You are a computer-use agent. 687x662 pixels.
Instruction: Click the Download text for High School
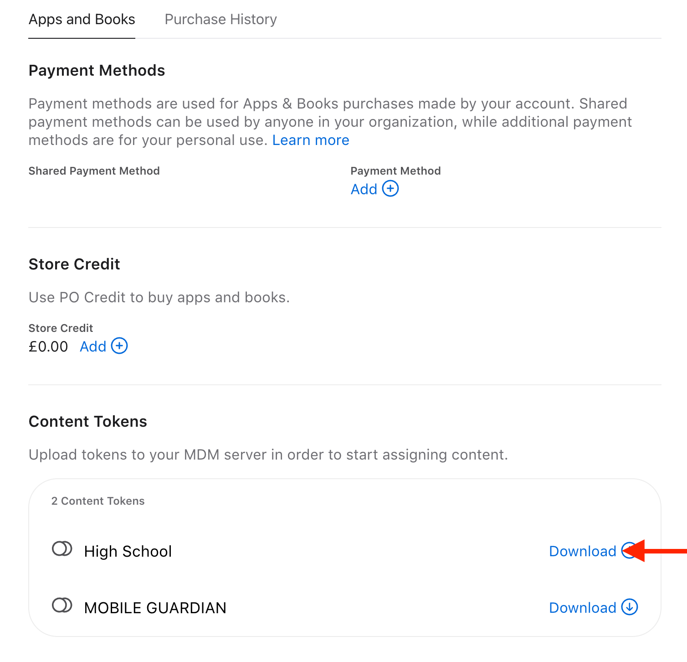(x=582, y=551)
